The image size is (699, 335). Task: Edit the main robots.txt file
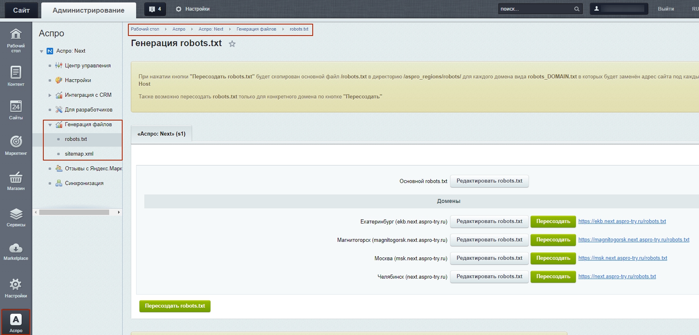pyautogui.click(x=489, y=181)
